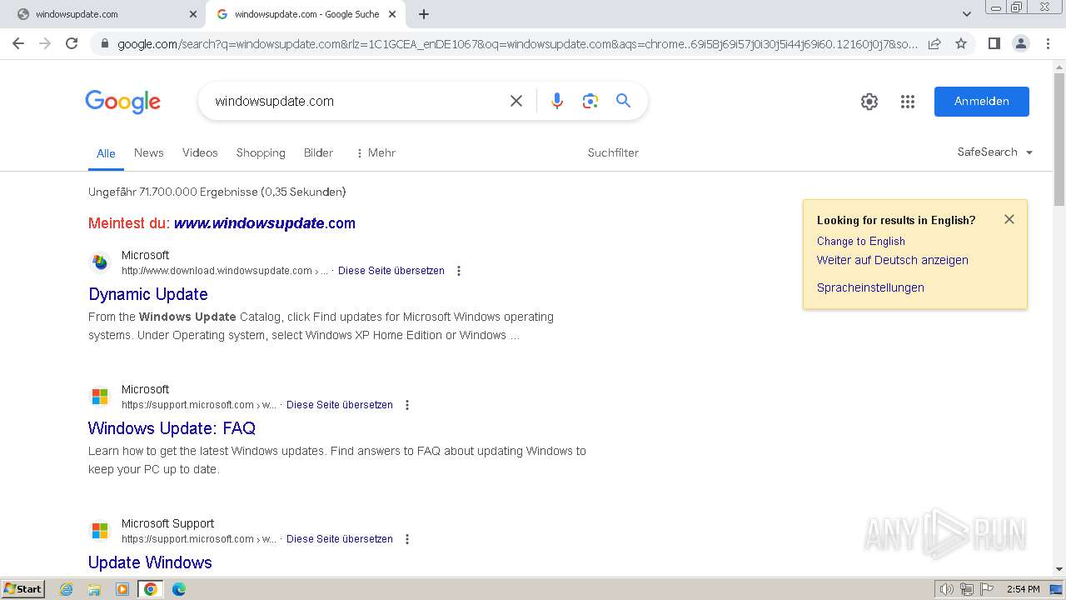The height and width of the screenshot is (600, 1066).
Task: Go back with the browser back arrow
Action: pos(18,43)
